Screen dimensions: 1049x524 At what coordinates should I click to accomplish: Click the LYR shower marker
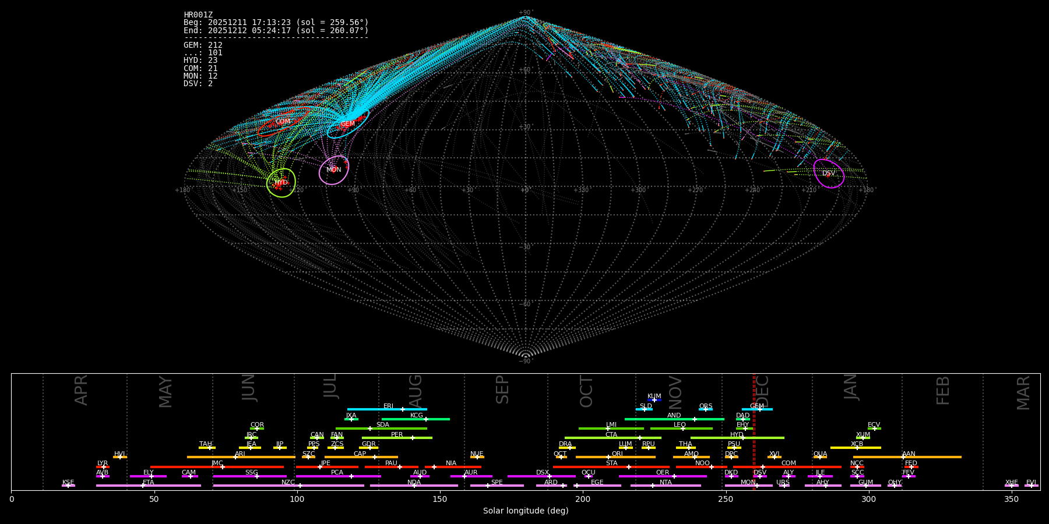coord(103,466)
